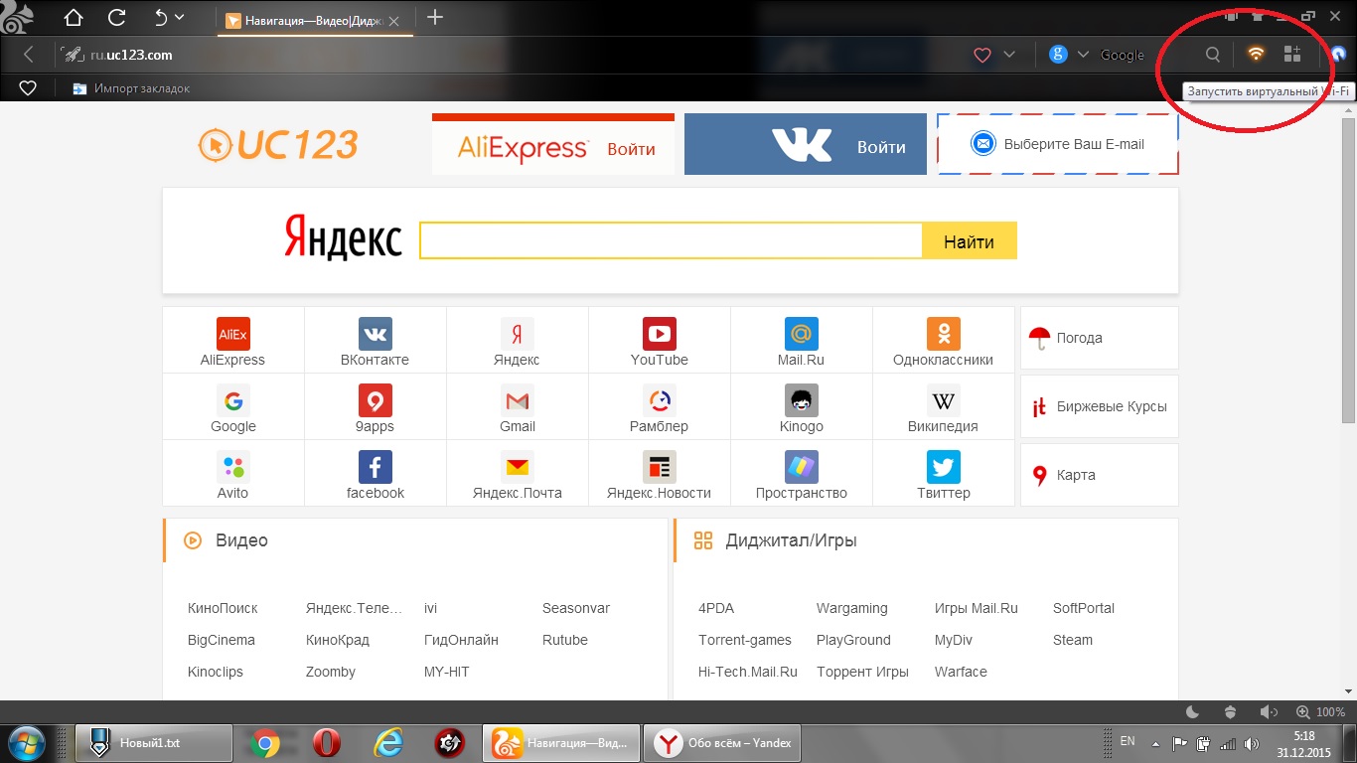Launch Opera from the taskbar
This screenshot has height=763, width=1357.
326,742
